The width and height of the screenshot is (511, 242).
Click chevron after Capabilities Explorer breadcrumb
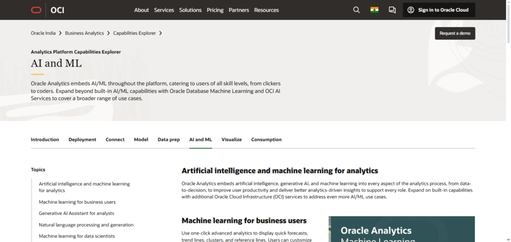click(161, 33)
